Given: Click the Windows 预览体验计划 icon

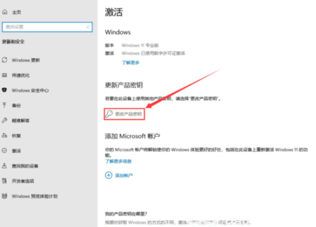Looking at the screenshot, I should 5,196.
